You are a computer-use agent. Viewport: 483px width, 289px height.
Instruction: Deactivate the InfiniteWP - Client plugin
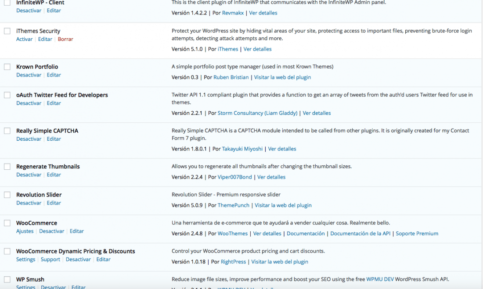pos(29,11)
